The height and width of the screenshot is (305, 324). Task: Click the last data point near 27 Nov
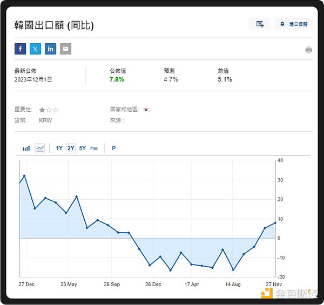(x=275, y=222)
